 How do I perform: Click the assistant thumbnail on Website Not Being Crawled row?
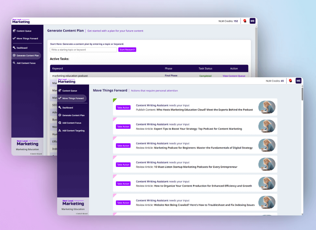pos(267,202)
